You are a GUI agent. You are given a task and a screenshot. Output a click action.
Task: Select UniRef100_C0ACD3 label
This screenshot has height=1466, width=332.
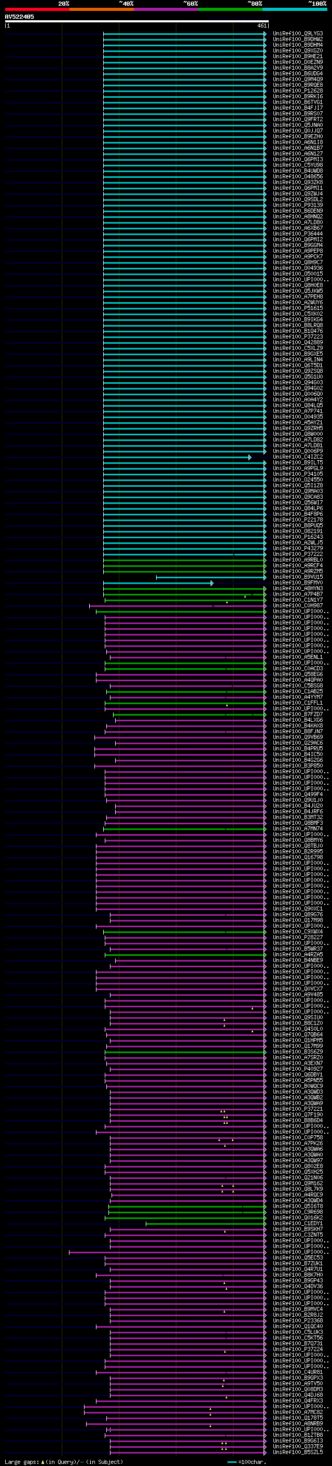[x=298, y=669]
